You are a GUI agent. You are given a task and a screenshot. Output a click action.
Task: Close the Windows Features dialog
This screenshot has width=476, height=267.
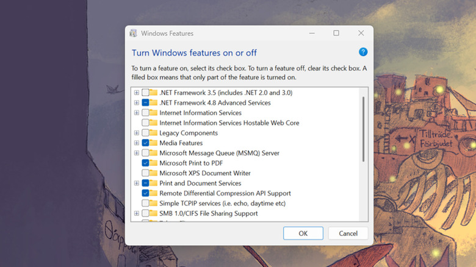(x=361, y=33)
